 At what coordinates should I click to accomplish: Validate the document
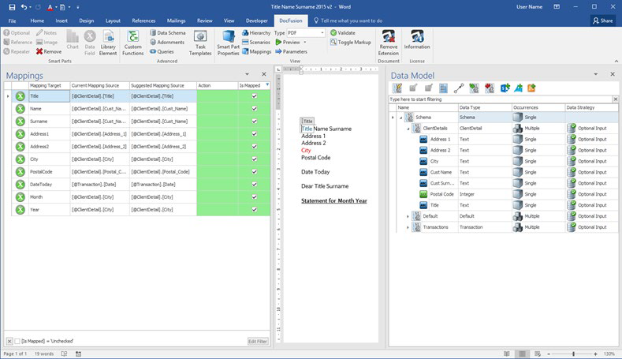(x=343, y=32)
